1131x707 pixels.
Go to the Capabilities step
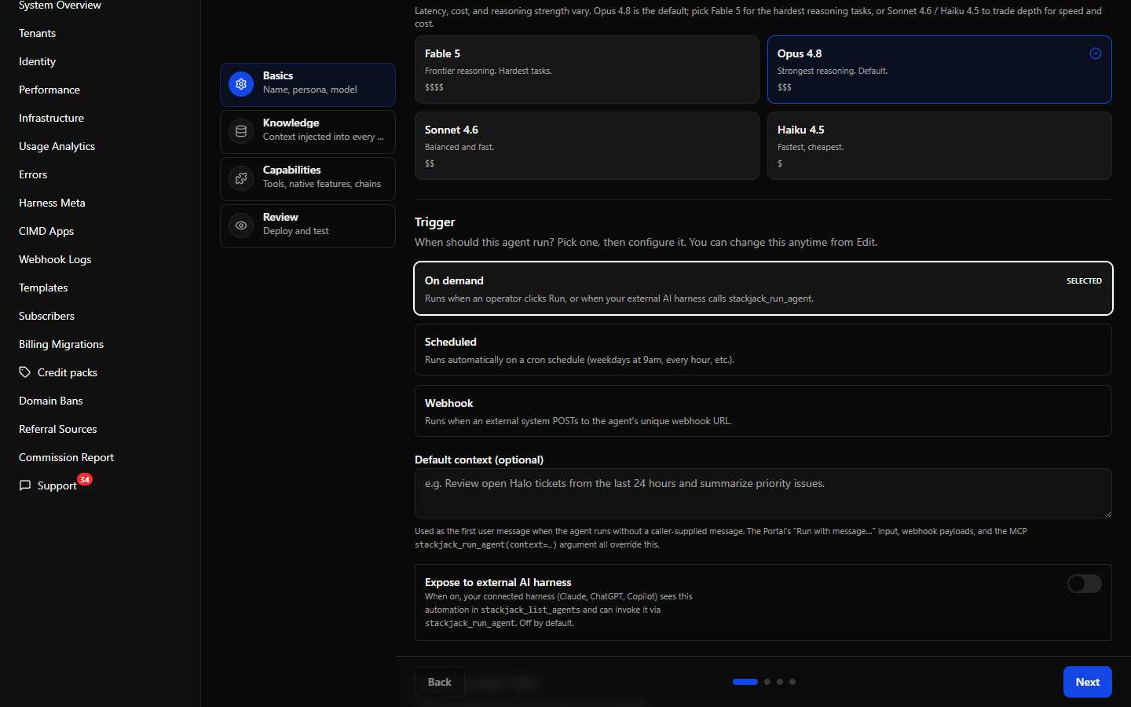tap(308, 179)
